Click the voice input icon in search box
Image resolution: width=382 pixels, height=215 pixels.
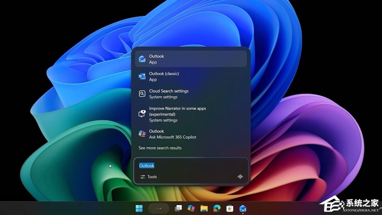pyautogui.click(x=240, y=177)
